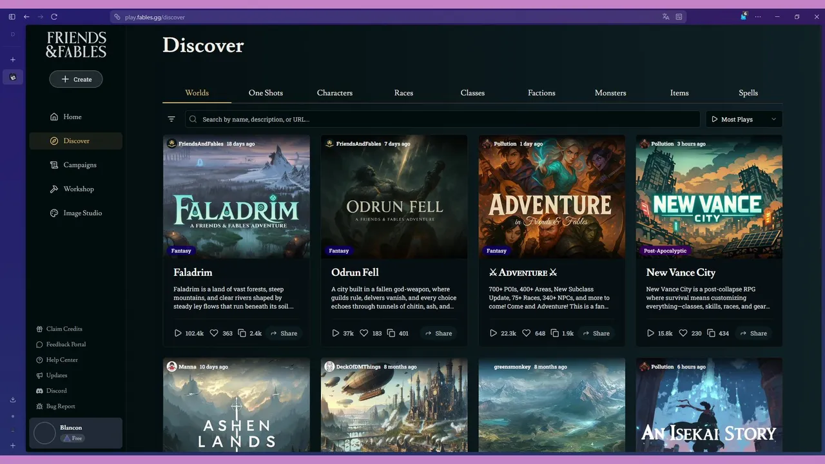Switch to the Factions tab
Image resolution: width=825 pixels, height=464 pixels.
(x=541, y=93)
